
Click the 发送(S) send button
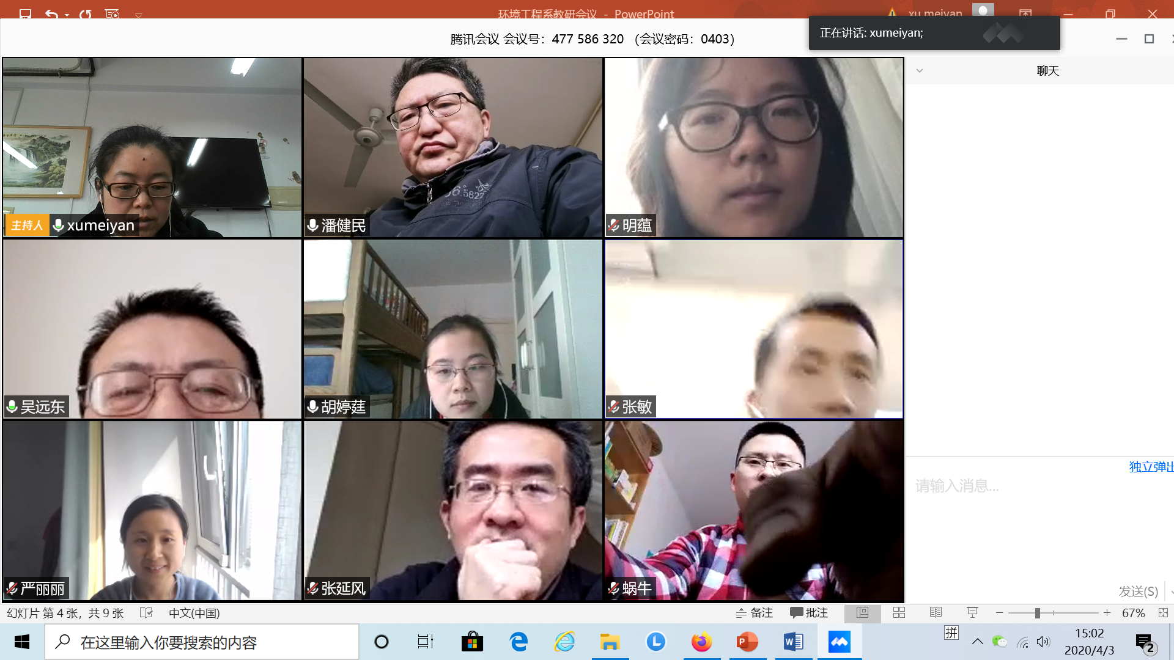1138,591
